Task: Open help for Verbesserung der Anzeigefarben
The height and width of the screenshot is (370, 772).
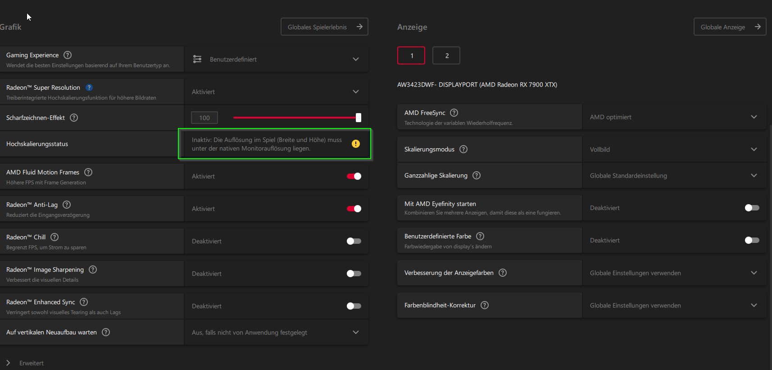Action: click(503, 273)
